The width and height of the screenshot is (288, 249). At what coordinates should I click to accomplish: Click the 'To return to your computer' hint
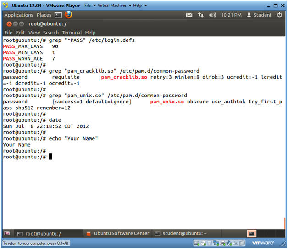pyautogui.click(x=36, y=243)
